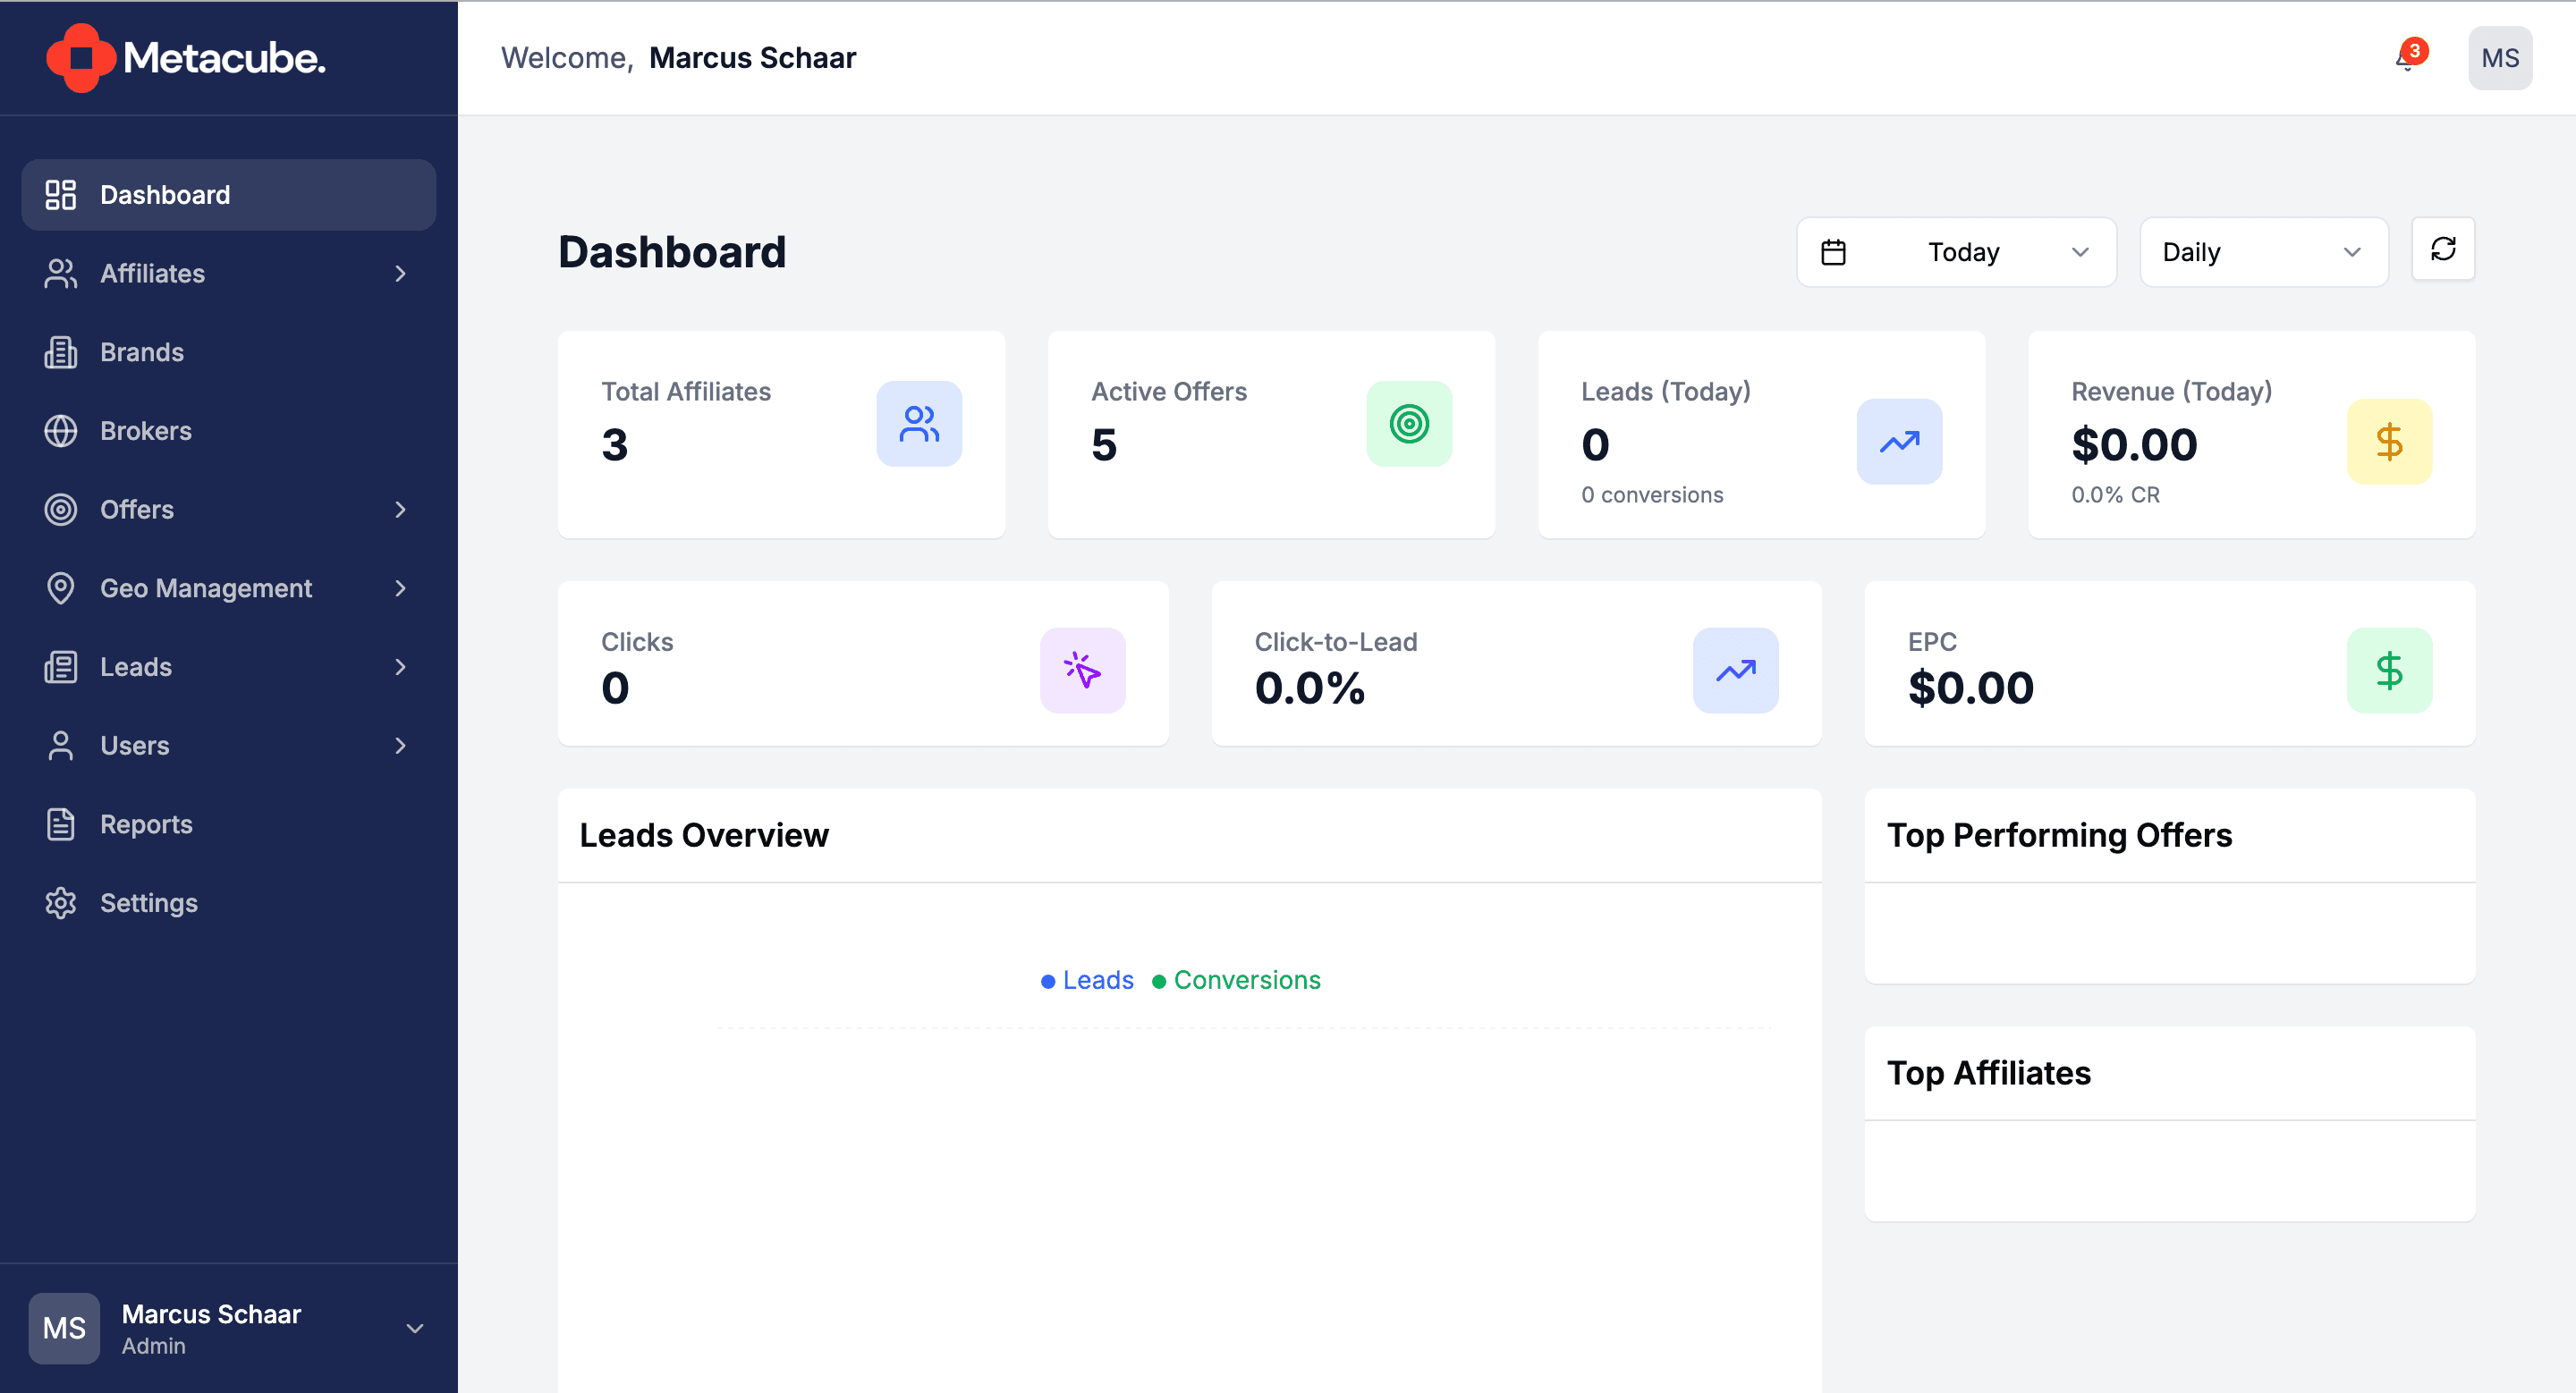This screenshot has height=1393, width=2576.
Task: Click the Reports document icon
Action: [x=61, y=824]
